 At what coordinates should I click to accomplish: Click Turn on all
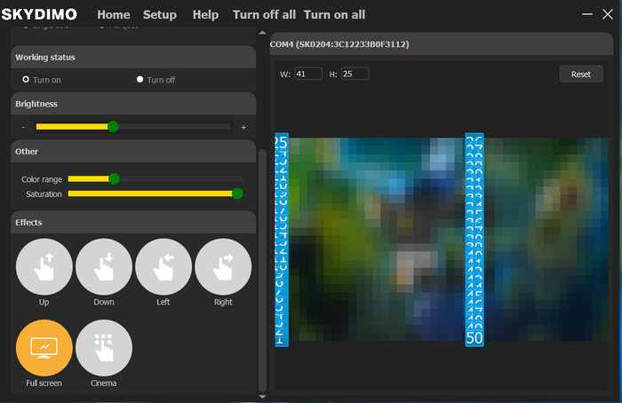coord(334,15)
